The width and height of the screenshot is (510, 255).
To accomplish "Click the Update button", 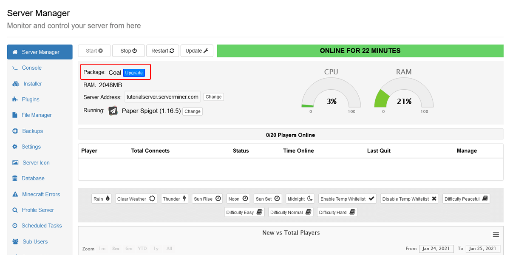I will pos(197,51).
